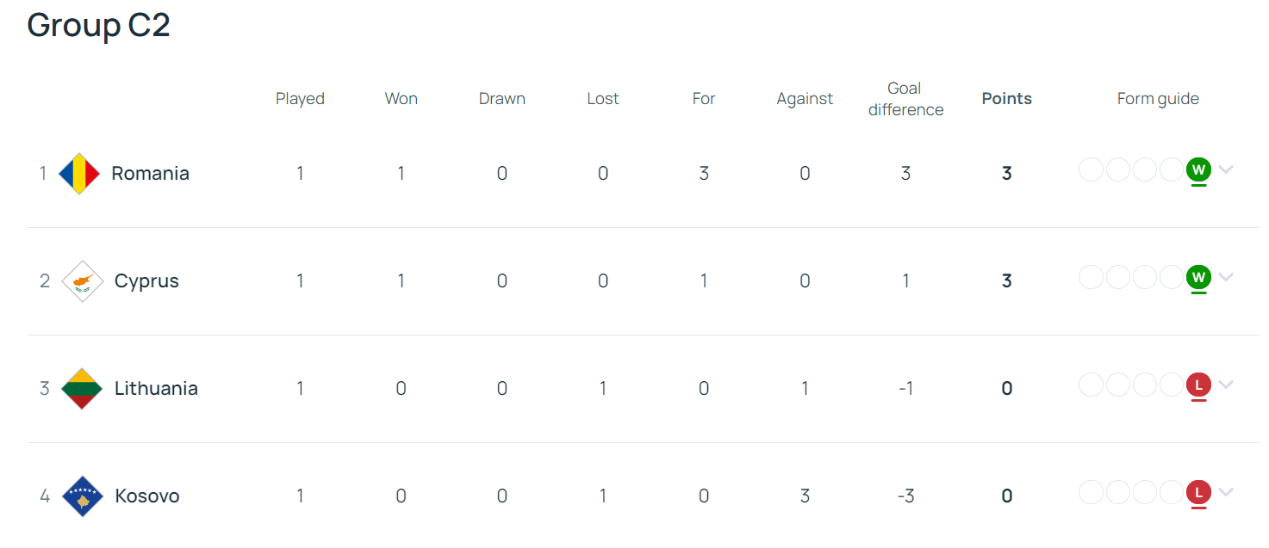
Task: Click the Cyprus flag icon
Action: pos(83,281)
